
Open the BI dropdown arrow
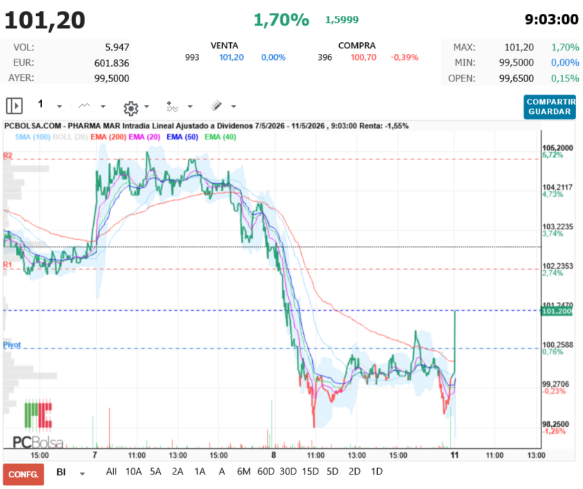pyautogui.click(x=82, y=474)
